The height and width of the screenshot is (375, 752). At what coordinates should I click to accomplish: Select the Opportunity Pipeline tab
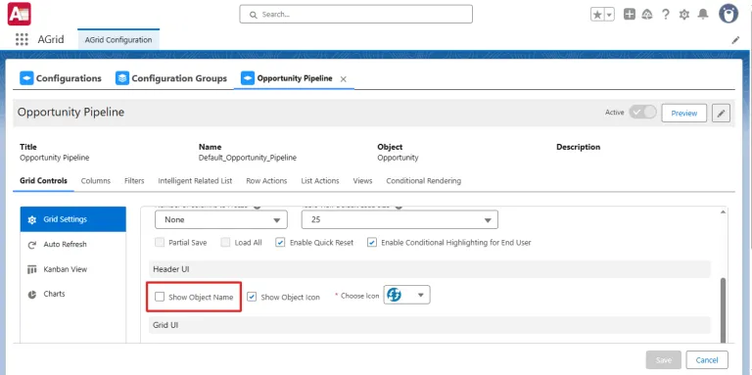pos(295,78)
